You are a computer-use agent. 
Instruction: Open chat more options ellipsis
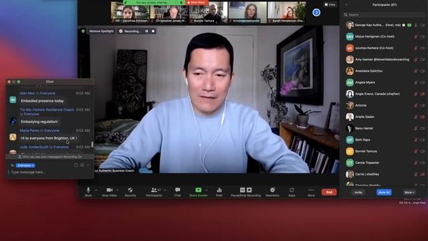pyautogui.click(x=88, y=165)
